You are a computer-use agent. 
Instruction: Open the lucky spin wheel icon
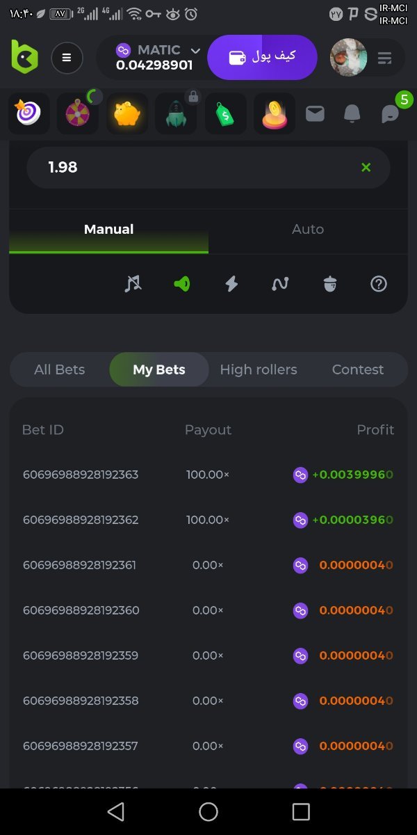tap(77, 113)
